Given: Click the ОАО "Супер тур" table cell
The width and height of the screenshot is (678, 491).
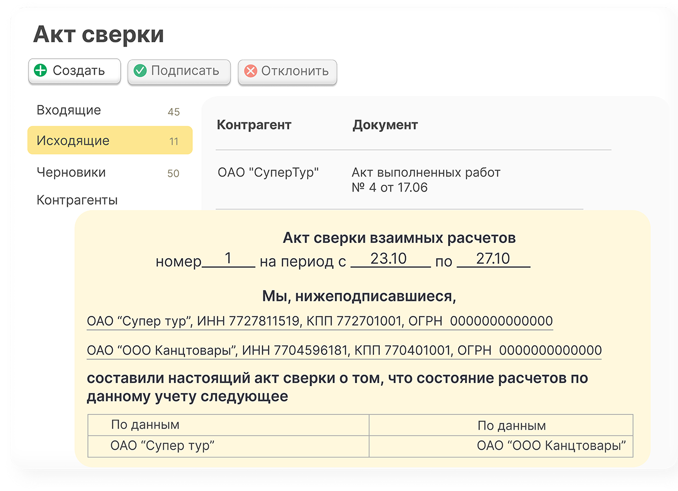Looking at the screenshot, I should click(x=228, y=445).
